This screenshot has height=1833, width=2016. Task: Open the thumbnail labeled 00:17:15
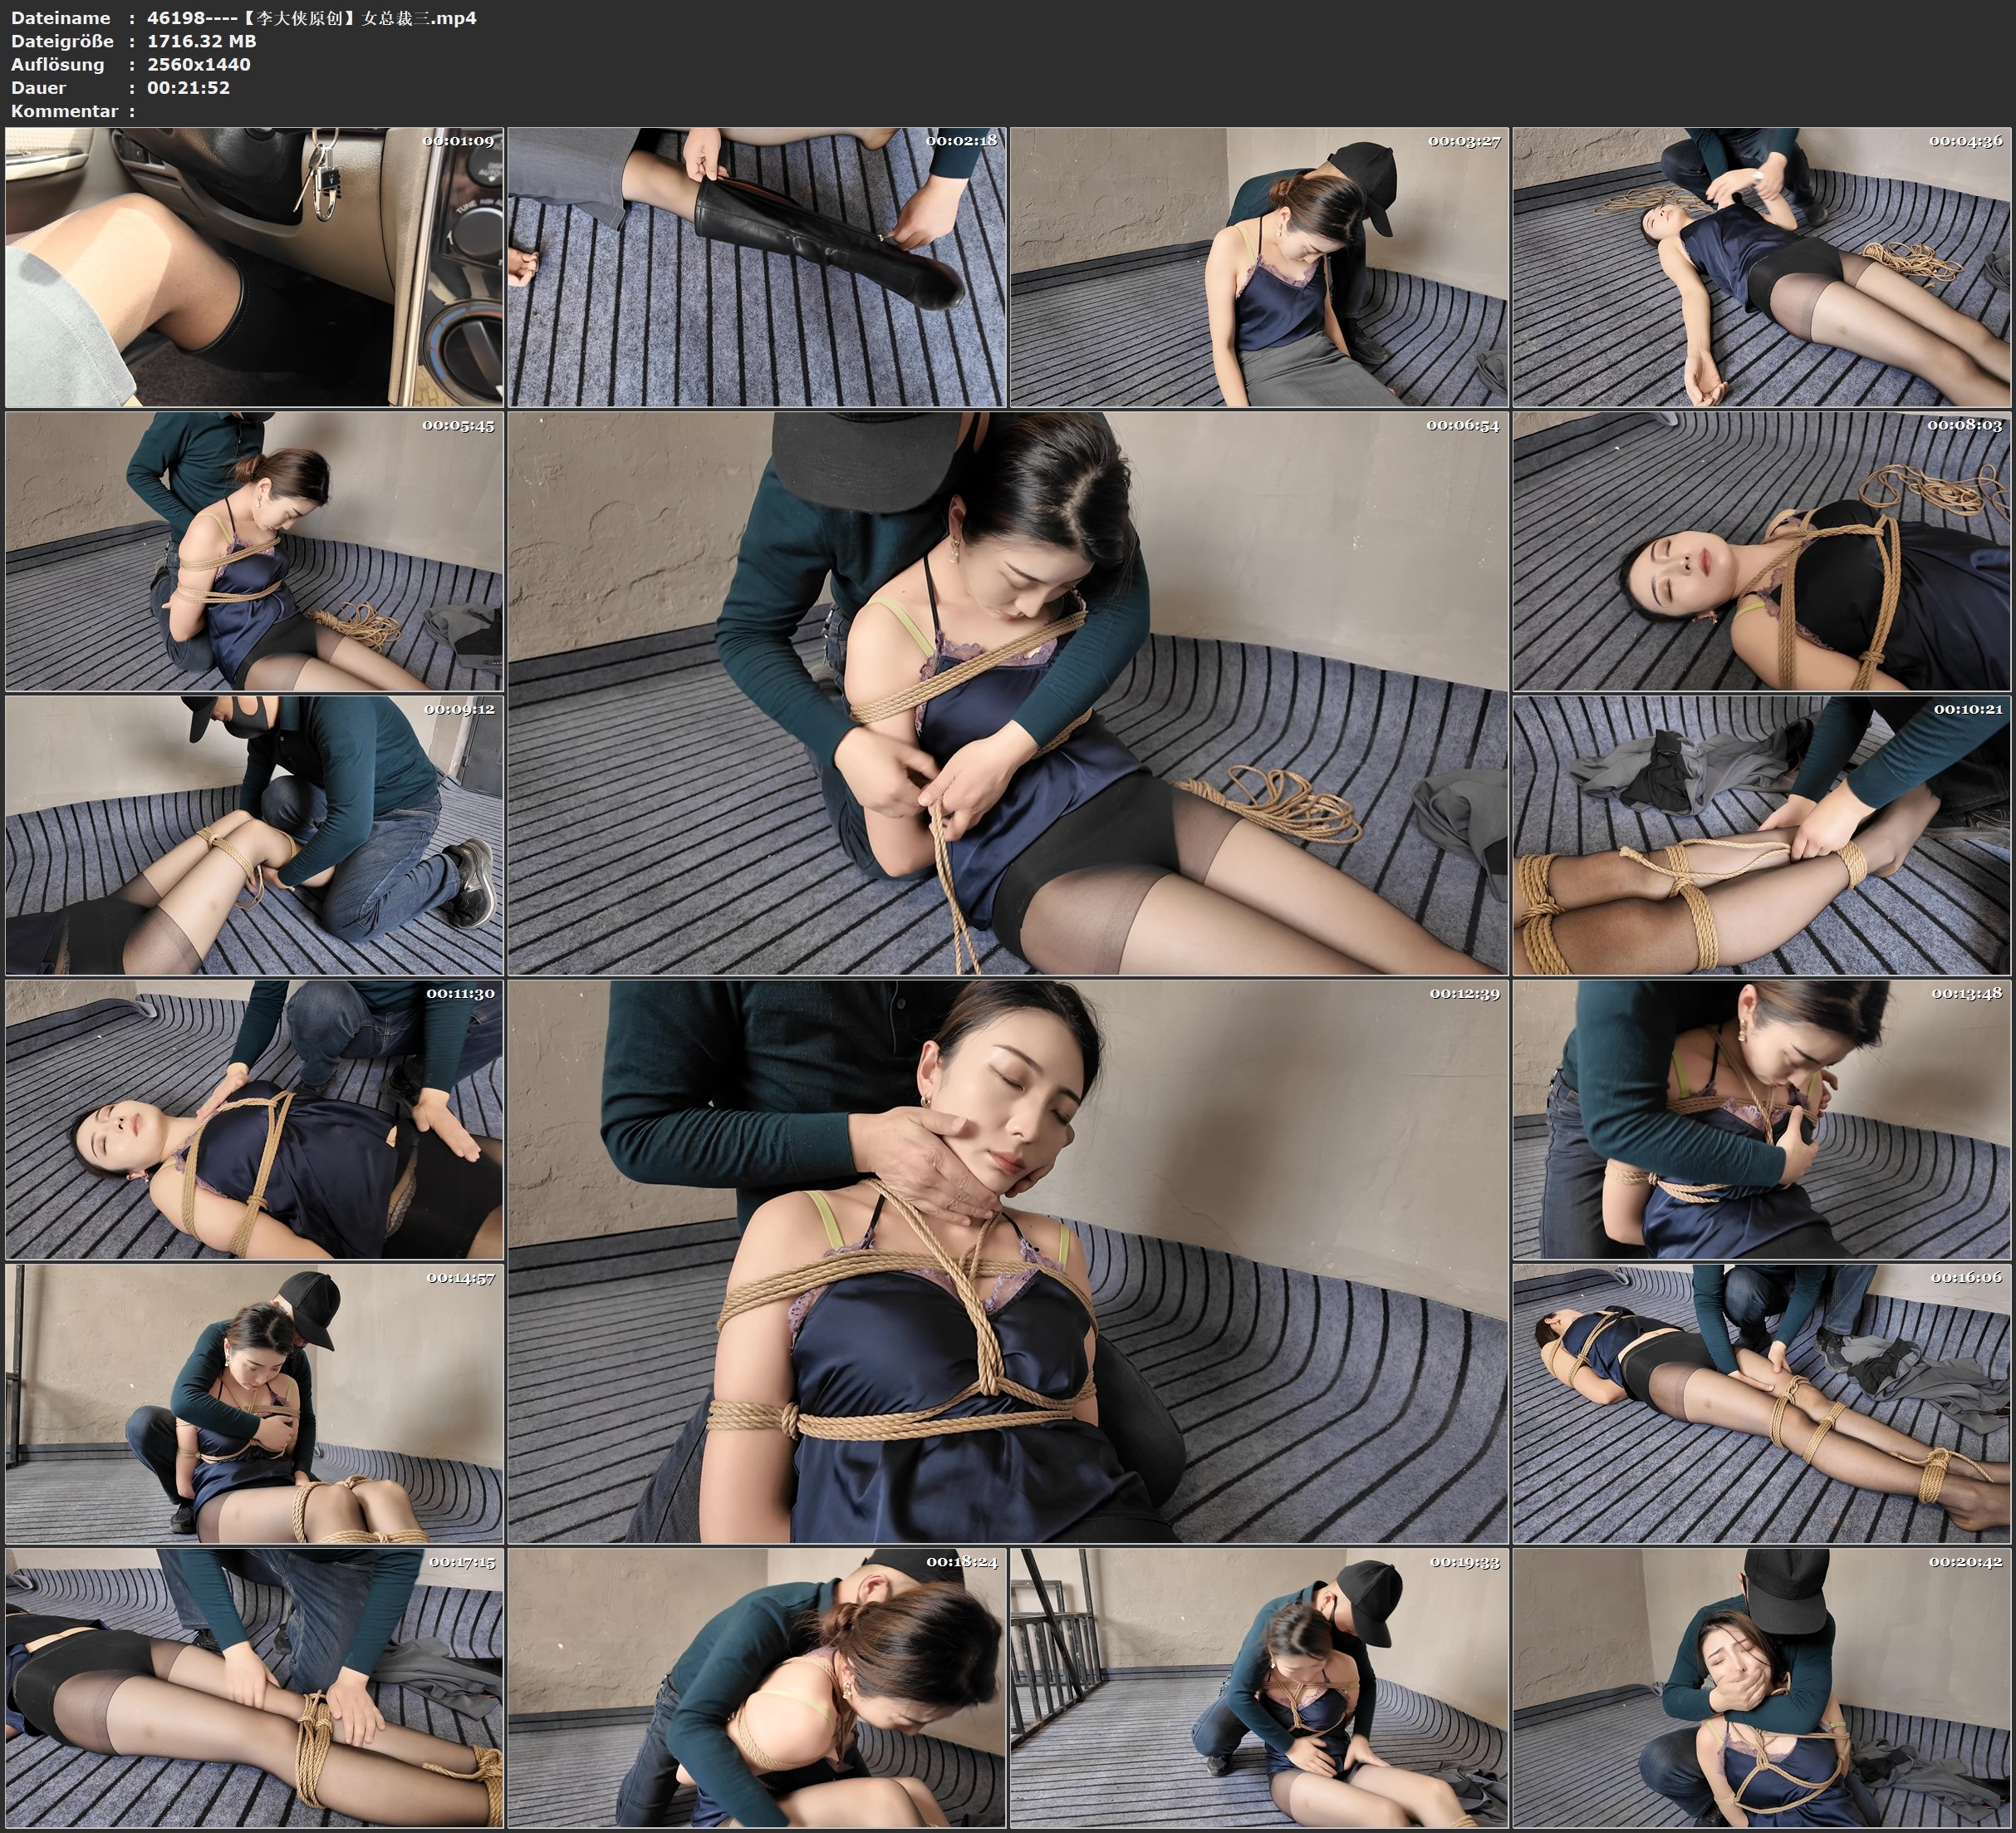coord(254,1688)
